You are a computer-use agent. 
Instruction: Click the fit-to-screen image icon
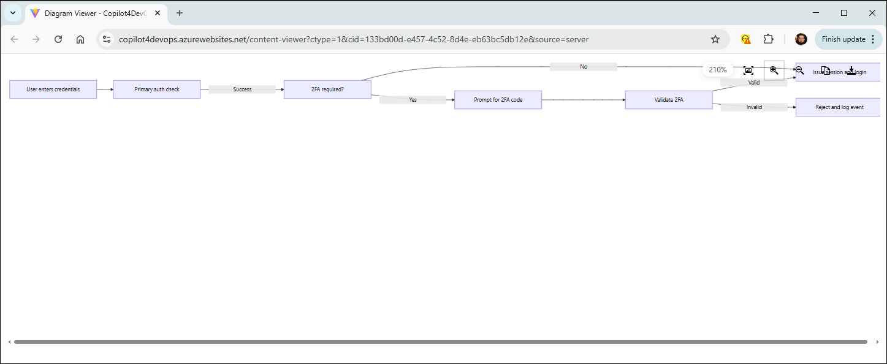tap(748, 70)
